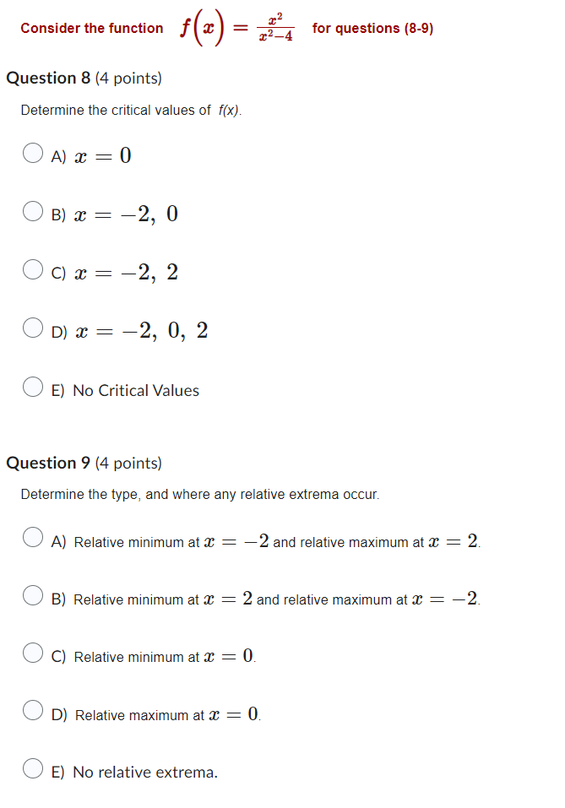
Task: Select option D) x = -2, 0, 2
Action: 33,328
